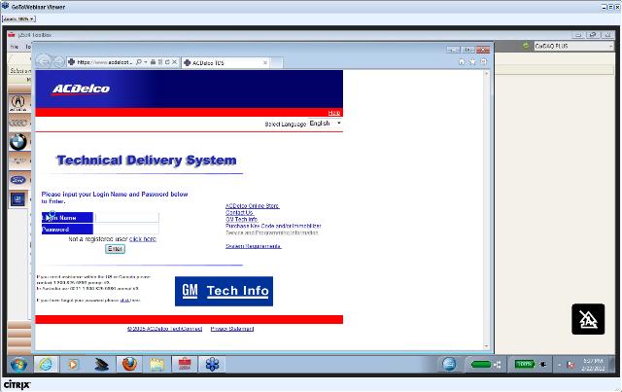
Task: Open the GoToWebinar zoom dropdown
Action: (18, 18)
